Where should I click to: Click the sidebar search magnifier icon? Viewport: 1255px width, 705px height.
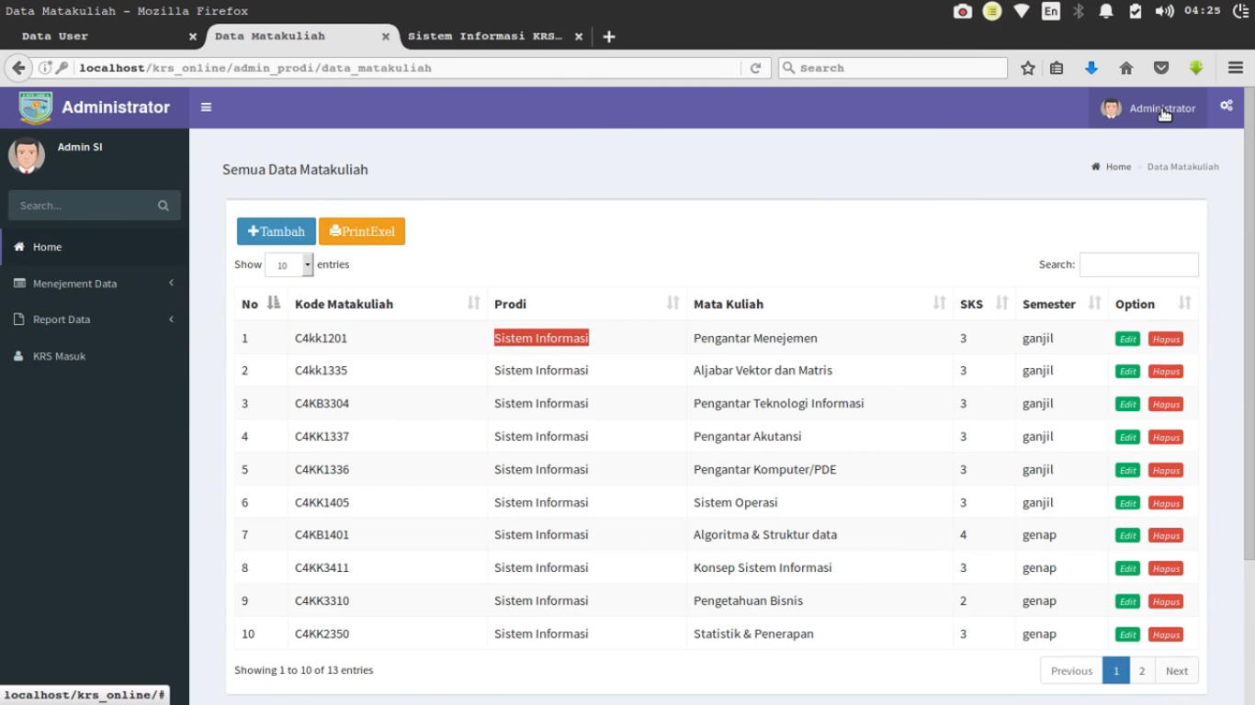(164, 206)
